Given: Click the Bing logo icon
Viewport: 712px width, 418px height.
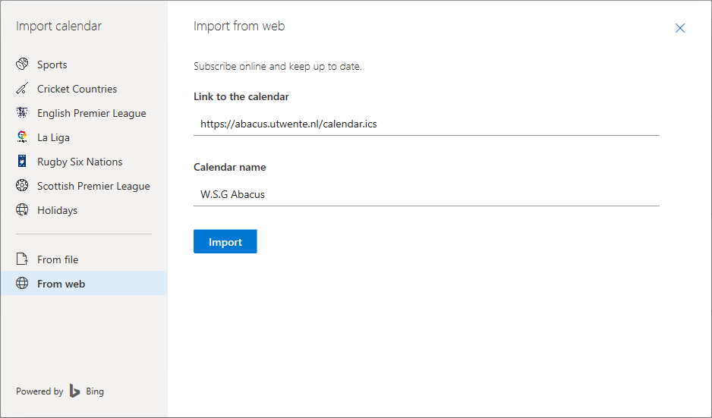Looking at the screenshot, I should [75, 391].
